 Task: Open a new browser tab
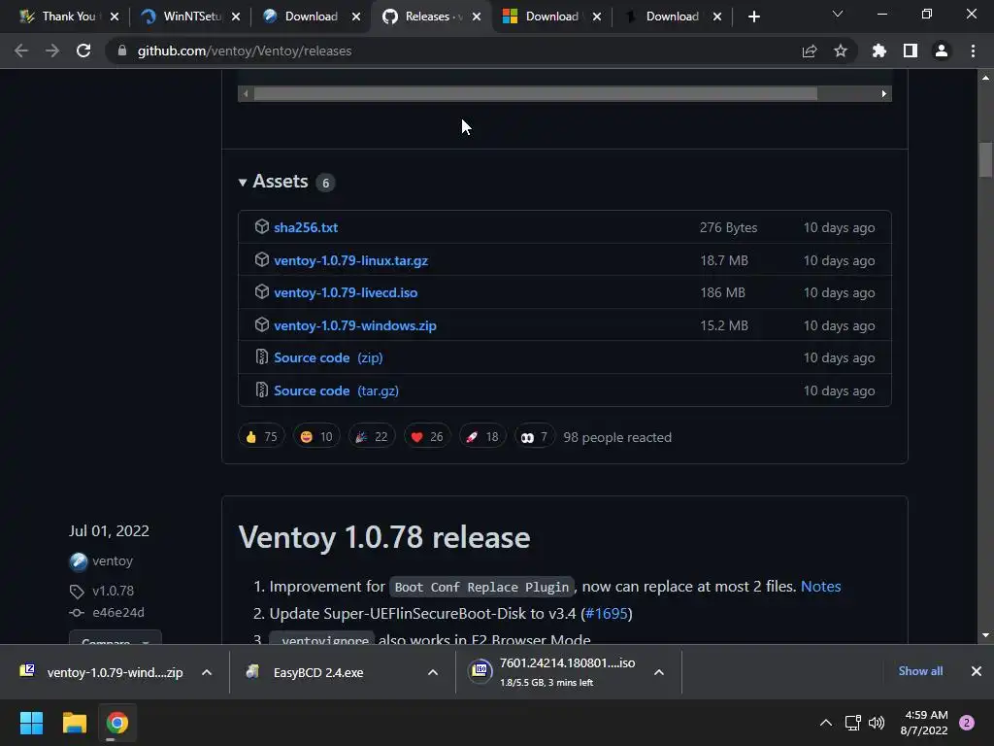pyautogui.click(x=753, y=17)
